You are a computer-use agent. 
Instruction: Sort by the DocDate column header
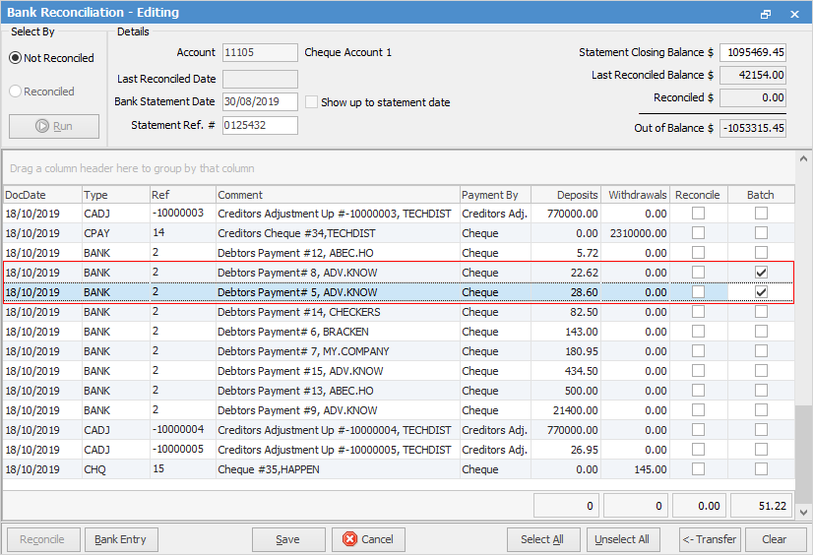41,195
